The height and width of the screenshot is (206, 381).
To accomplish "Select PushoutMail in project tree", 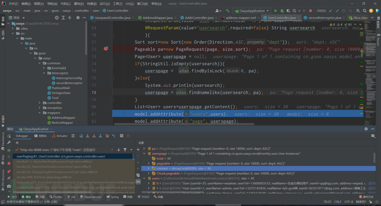I will tap(59, 88).
